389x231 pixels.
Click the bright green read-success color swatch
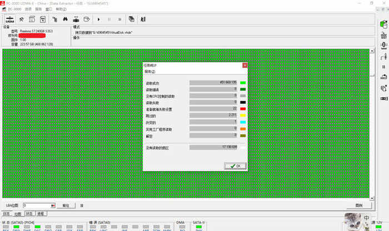(x=243, y=83)
